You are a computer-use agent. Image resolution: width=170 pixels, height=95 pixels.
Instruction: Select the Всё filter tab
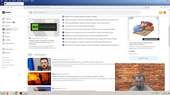[x=30, y=55]
